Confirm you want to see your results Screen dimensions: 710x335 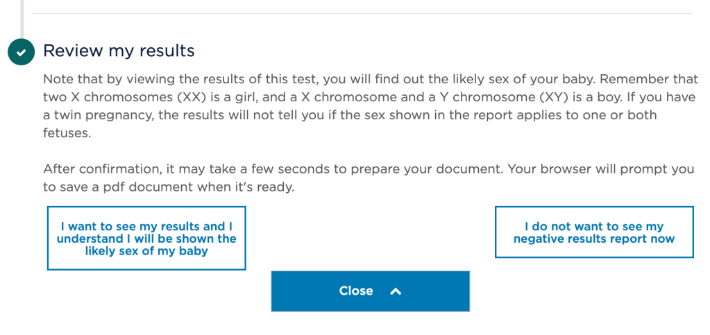point(146,238)
